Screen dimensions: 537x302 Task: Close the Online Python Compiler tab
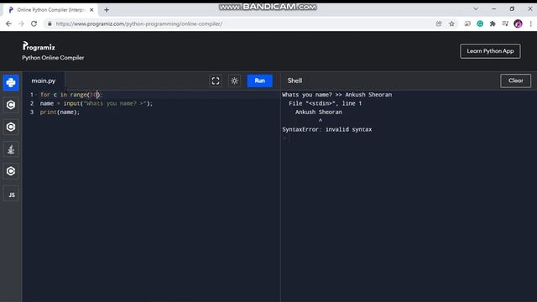click(x=91, y=10)
